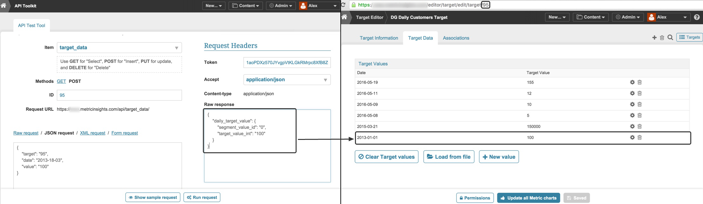Click the browser address bar URL

(424, 5)
